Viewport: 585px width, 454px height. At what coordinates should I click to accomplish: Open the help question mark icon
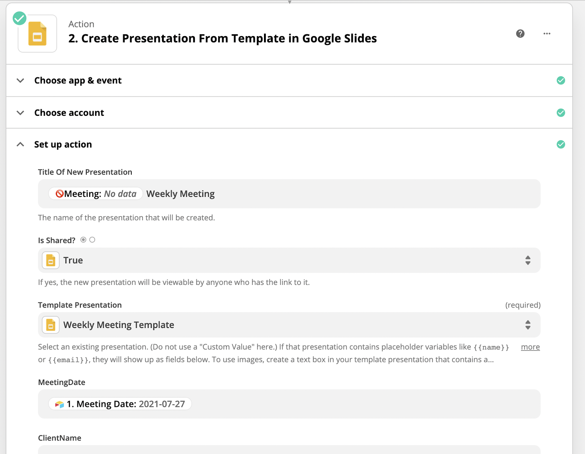pos(520,34)
